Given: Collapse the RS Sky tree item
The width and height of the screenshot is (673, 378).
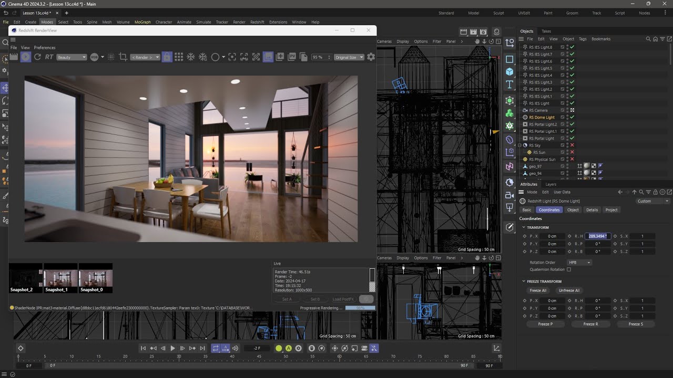Looking at the screenshot, I should 520,145.
